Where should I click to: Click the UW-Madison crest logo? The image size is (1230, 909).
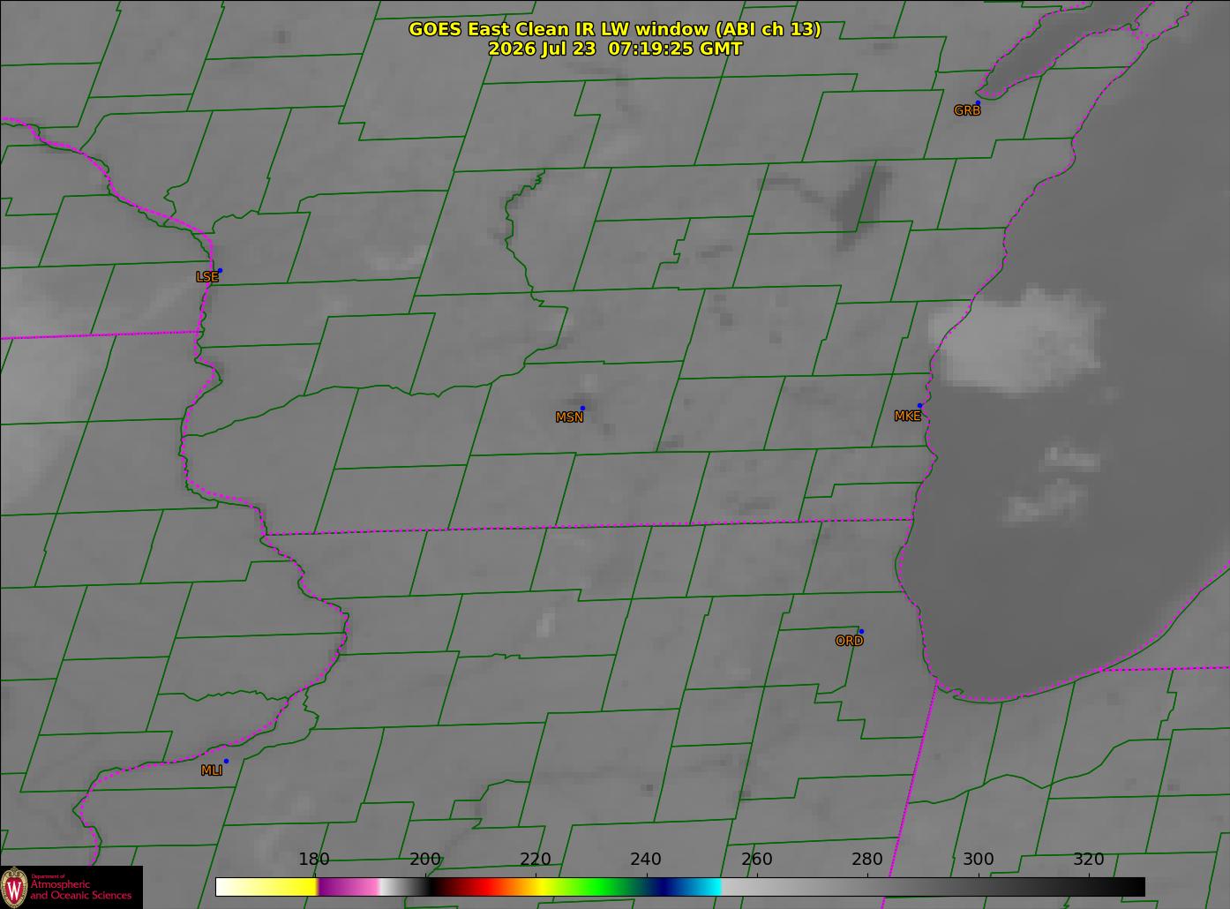coord(14,886)
